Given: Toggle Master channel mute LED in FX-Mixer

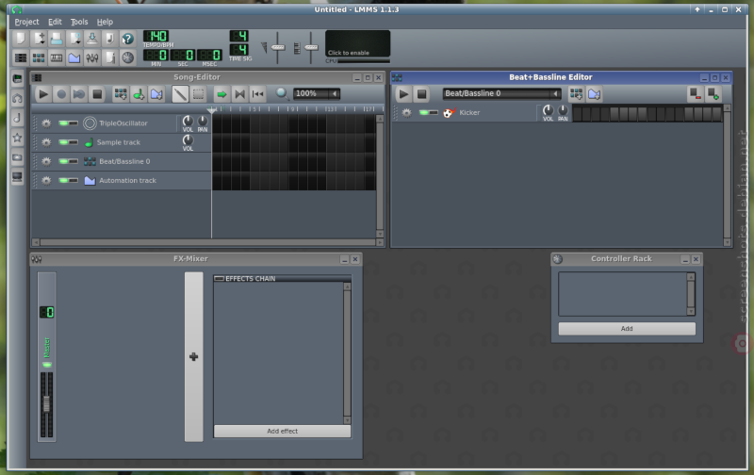Looking at the screenshot, I should click(46, 365).
